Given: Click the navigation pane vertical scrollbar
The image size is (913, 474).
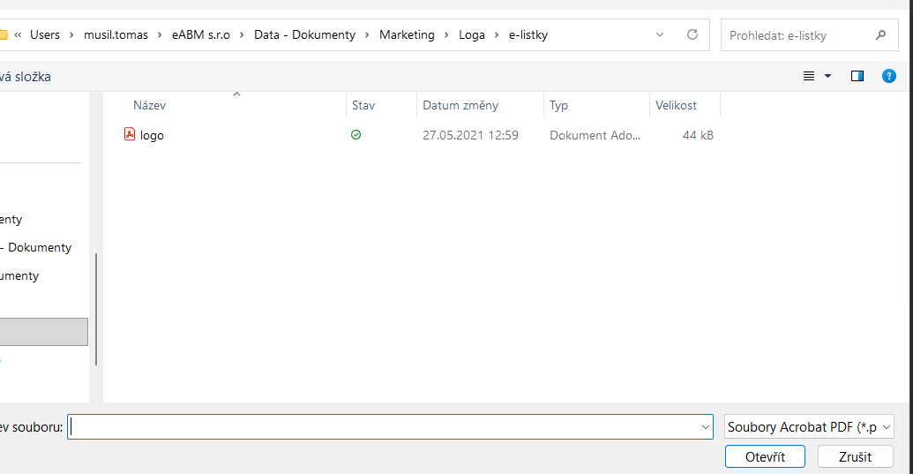Looking at the screenshot, I should click(96, 309).
